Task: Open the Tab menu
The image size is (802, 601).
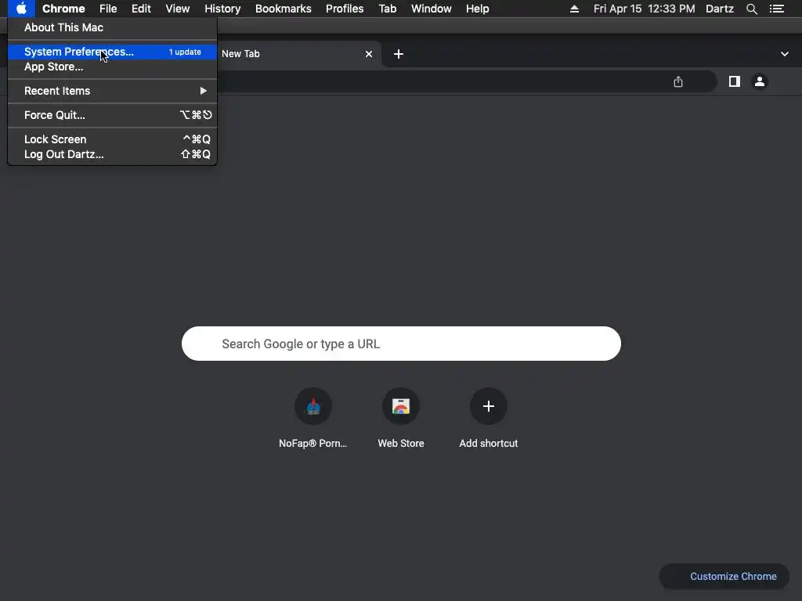Action: [x=388, y=9]
